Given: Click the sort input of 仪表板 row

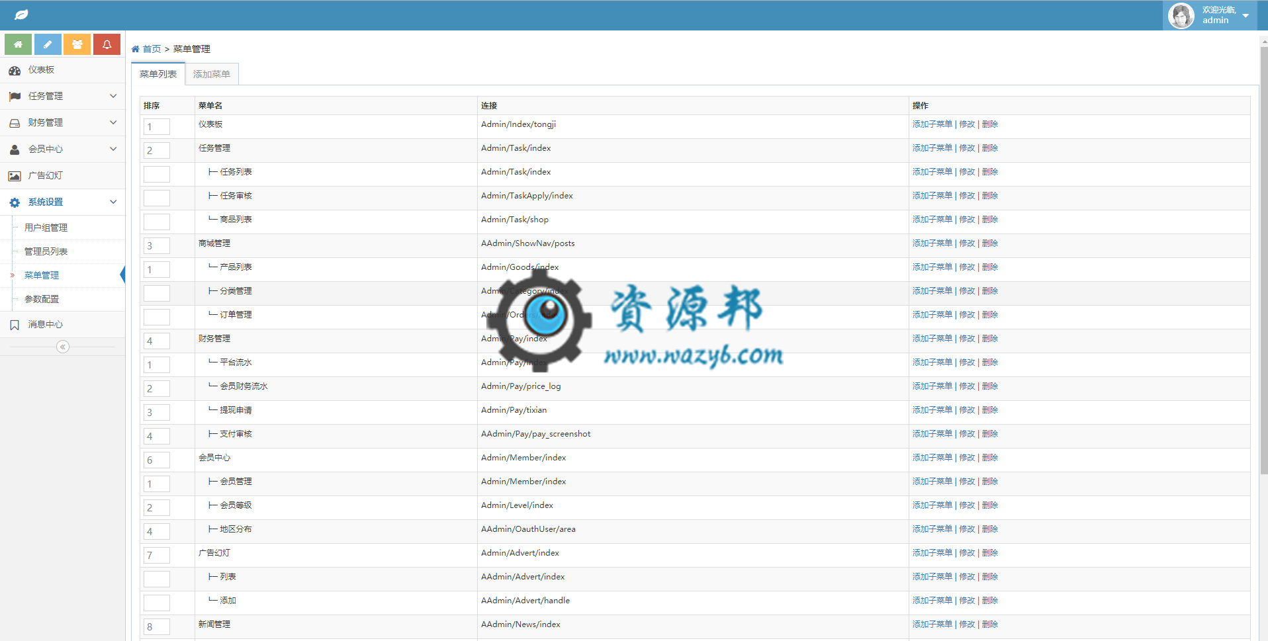Looking at the screenshot, I should click(157, 126).
